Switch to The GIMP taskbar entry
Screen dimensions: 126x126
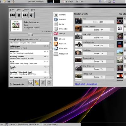coord(61,124)
